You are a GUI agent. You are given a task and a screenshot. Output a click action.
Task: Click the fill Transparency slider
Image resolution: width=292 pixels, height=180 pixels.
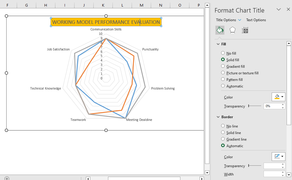point(255,106)
